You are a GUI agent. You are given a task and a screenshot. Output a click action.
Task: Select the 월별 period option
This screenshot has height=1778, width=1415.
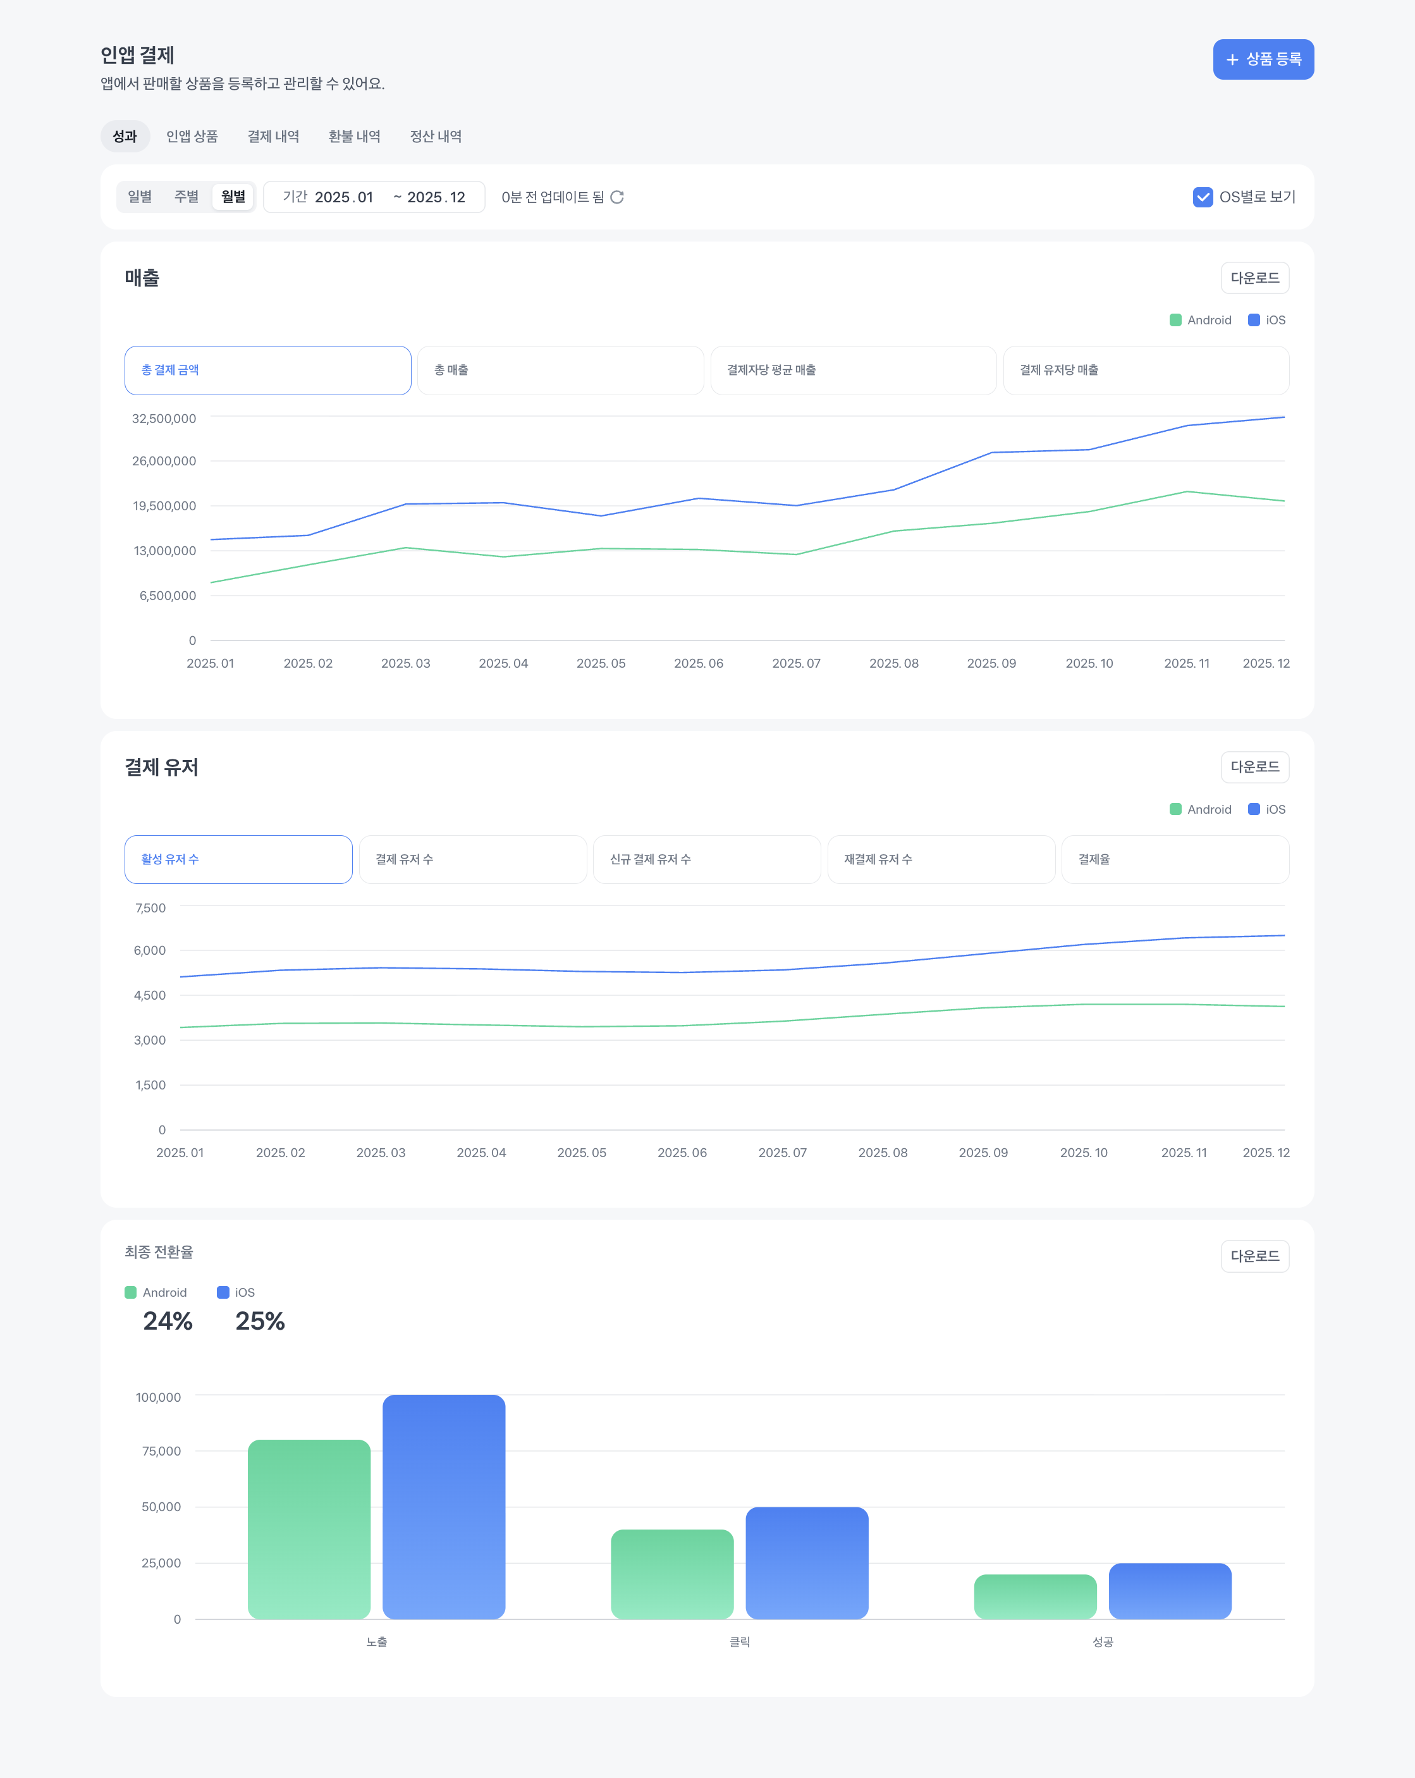pos(233,196)
